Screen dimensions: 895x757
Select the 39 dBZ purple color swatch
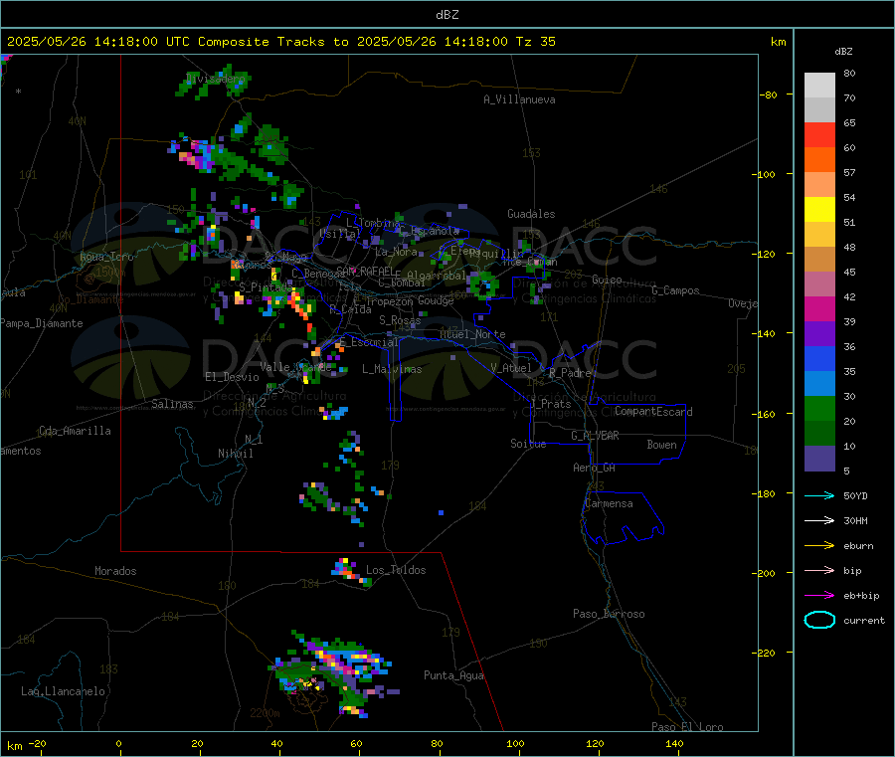coord(819,334)
